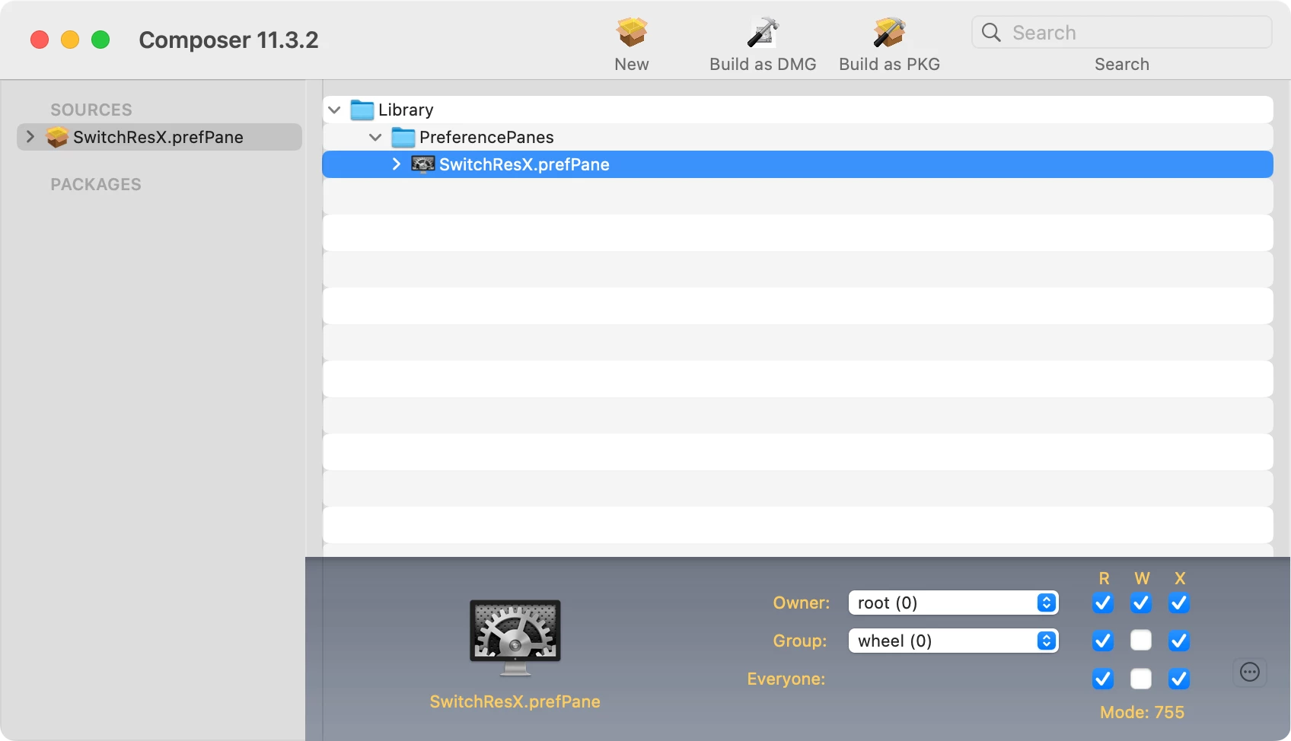This screenshot has width=1291, height=741.
Task: Click the PACKAGES section header
Action: [96, 184]
